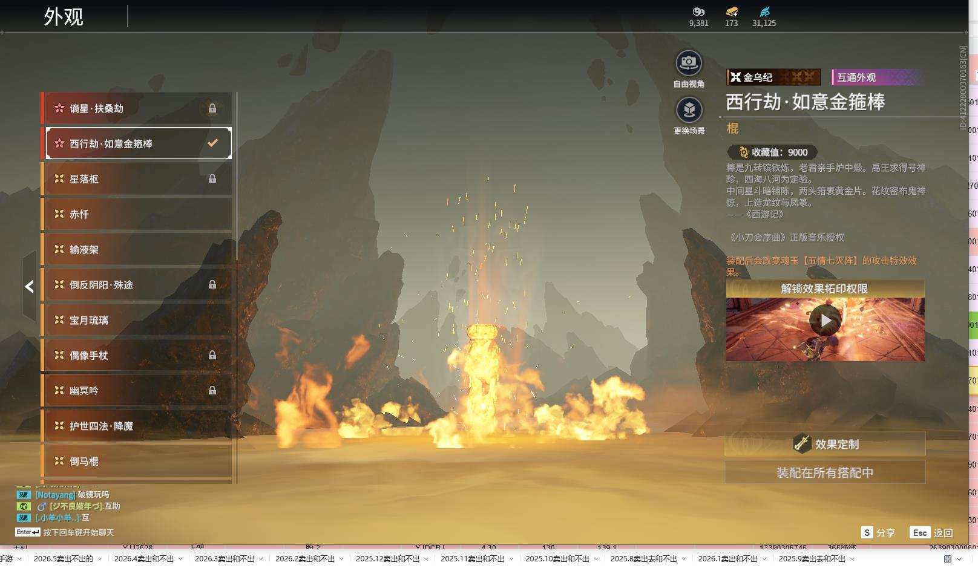
Task: Select the 倒马棍 skin in the list
Action: pyautogui.click(x=137, y=461)
